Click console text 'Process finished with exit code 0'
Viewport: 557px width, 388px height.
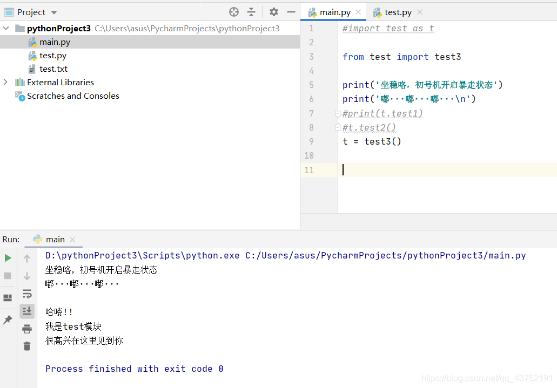[x=135, y=369]
